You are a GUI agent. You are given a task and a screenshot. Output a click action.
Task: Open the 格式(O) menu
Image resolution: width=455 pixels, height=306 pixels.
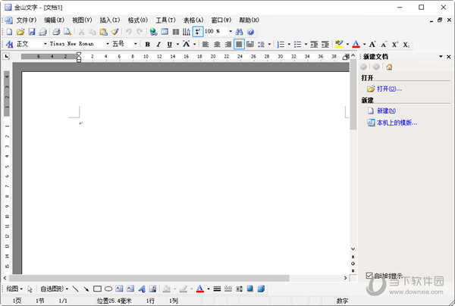[x=137, y=20]
